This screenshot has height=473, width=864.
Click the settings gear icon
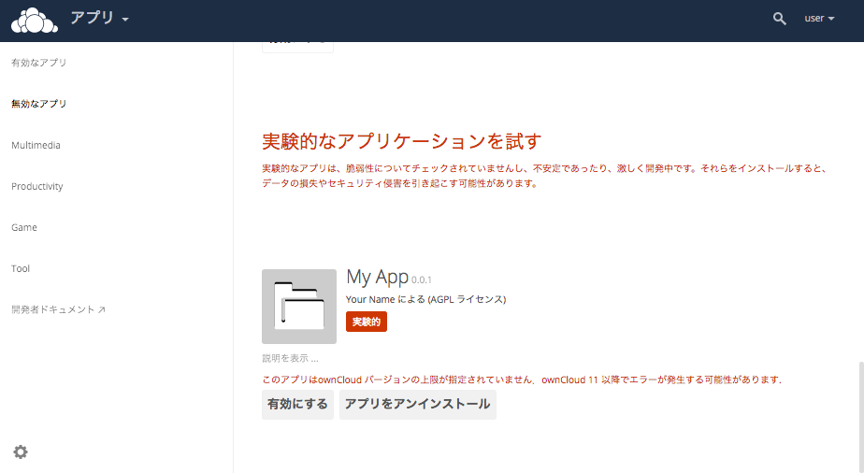click(x=21, y=452)
